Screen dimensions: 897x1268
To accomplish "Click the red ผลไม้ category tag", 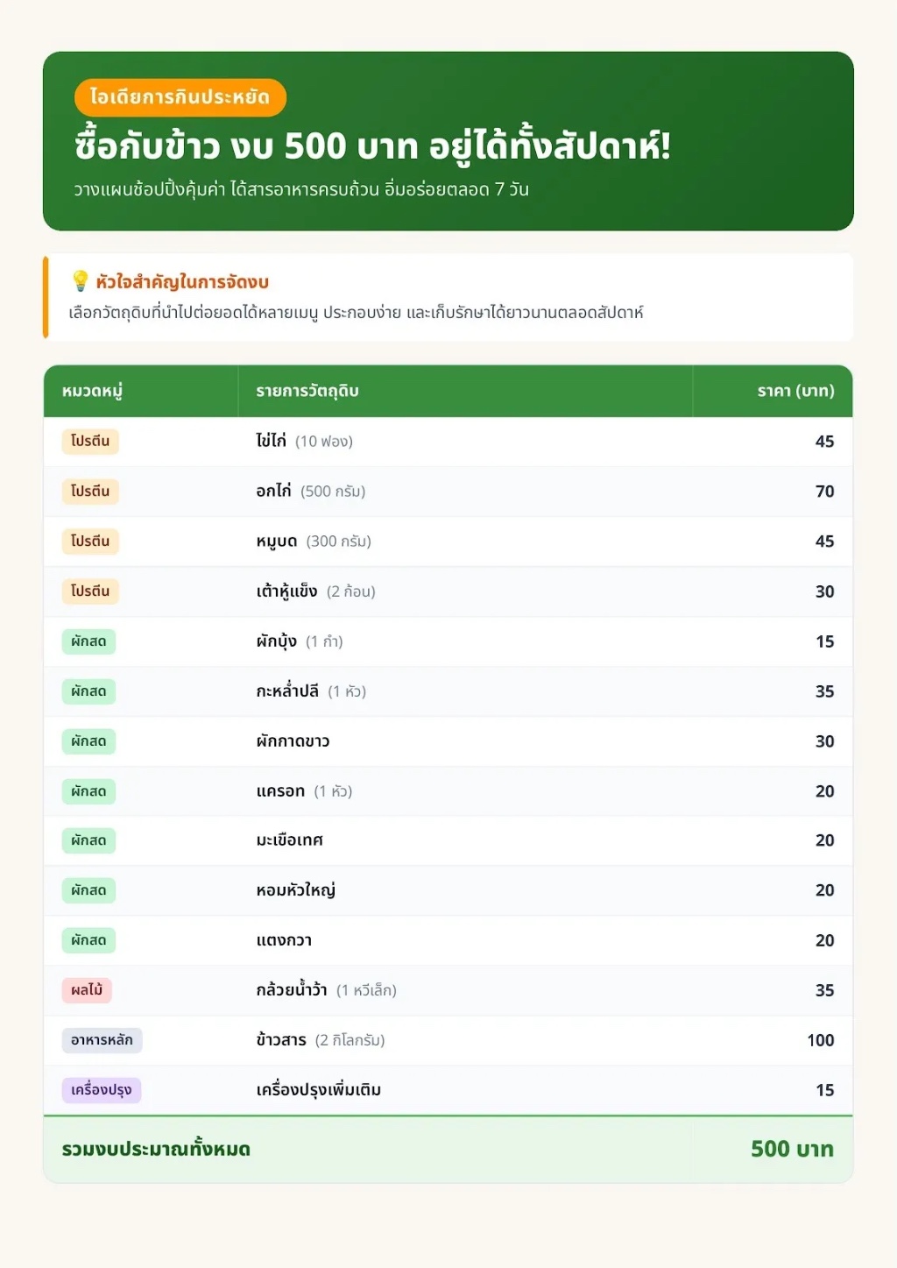I will point(87,990).
